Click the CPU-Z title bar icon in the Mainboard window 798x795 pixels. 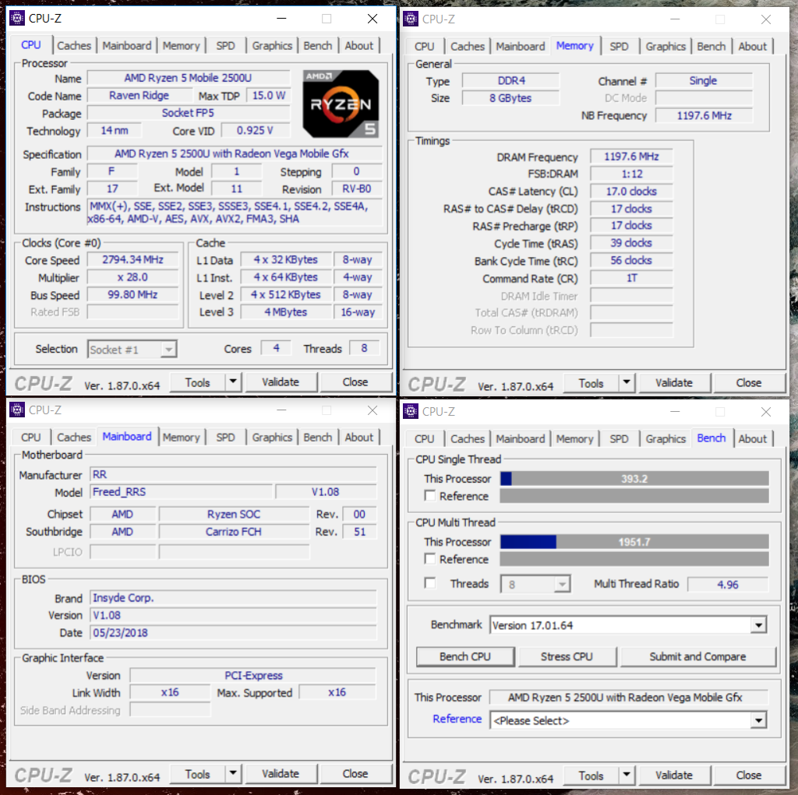coord(16,410)
